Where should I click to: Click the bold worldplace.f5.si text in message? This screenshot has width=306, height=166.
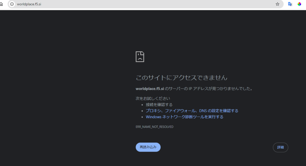pos(150,89)
